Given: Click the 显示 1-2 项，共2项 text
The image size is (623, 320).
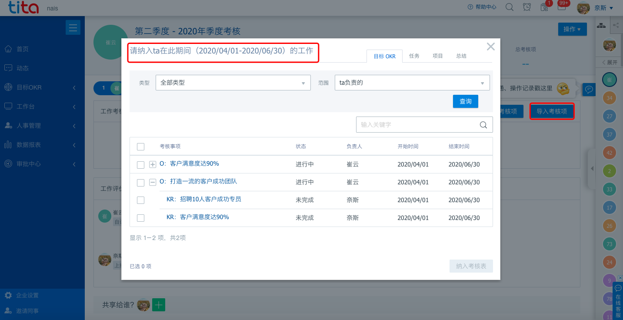Looking at the screenshot, I should (158, 238).
